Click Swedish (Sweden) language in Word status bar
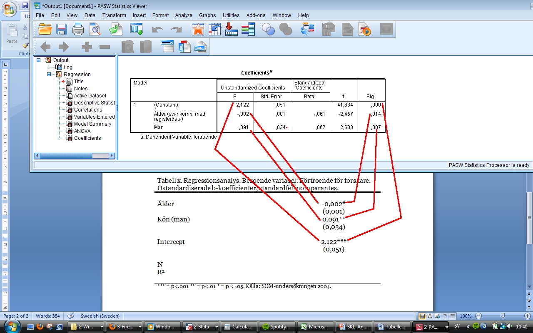Viewport: 533px width, 333px height. click(x=100, y=316)
